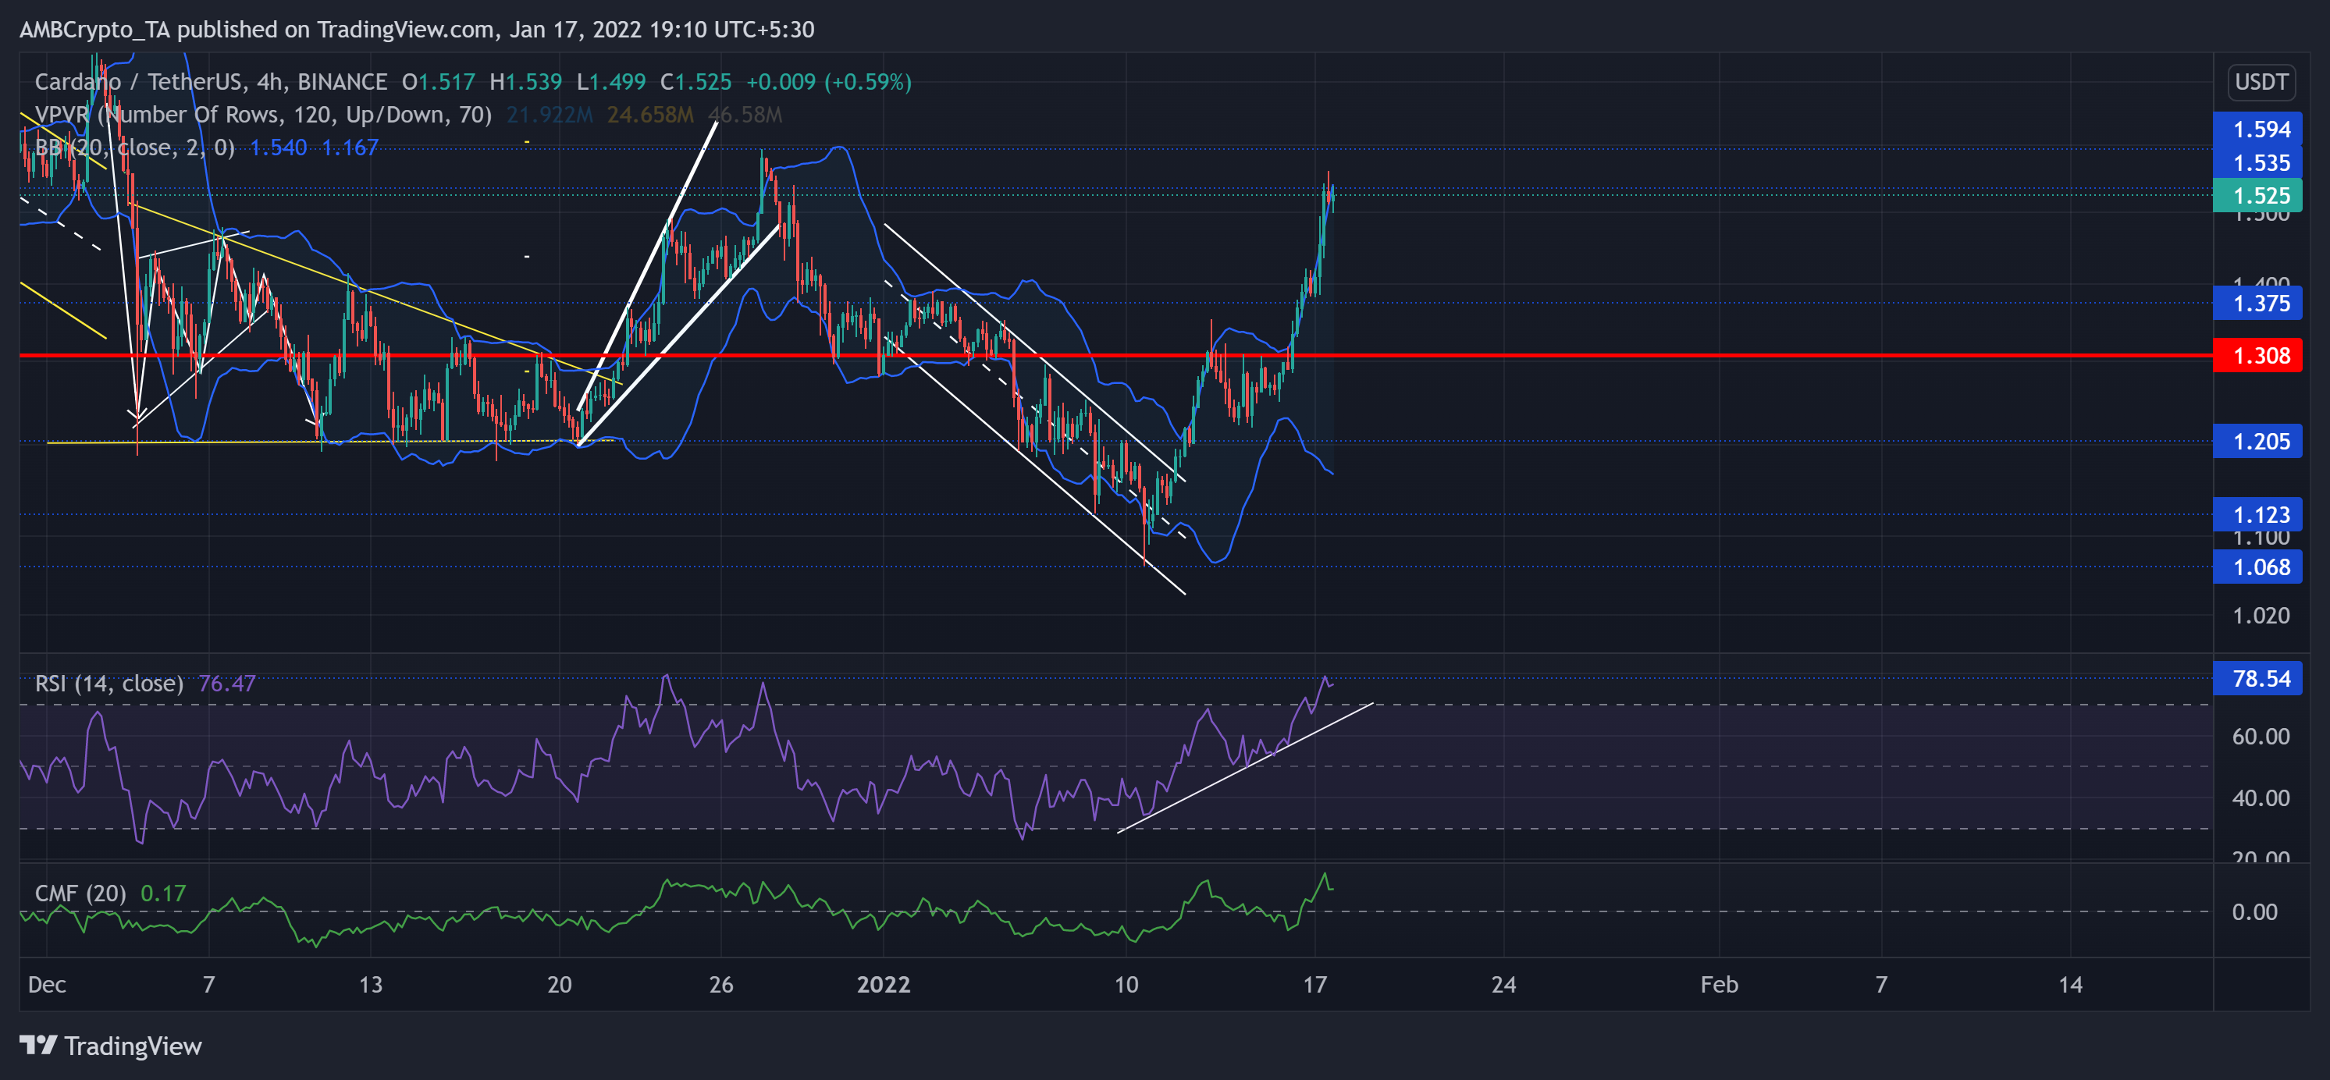
Task: Click the USDT currency button
Action: tap(2261, 82)
